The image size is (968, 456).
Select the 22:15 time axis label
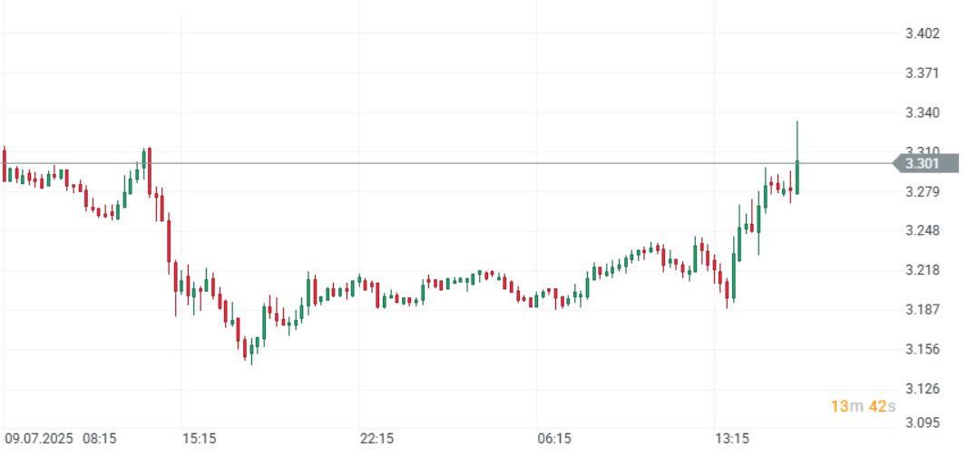coord(376,439)
